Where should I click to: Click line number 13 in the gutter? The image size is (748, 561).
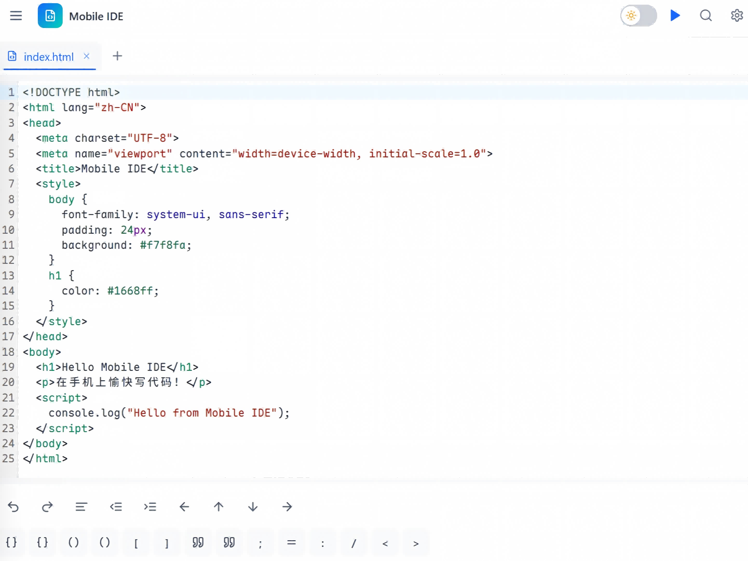[8, 276]
